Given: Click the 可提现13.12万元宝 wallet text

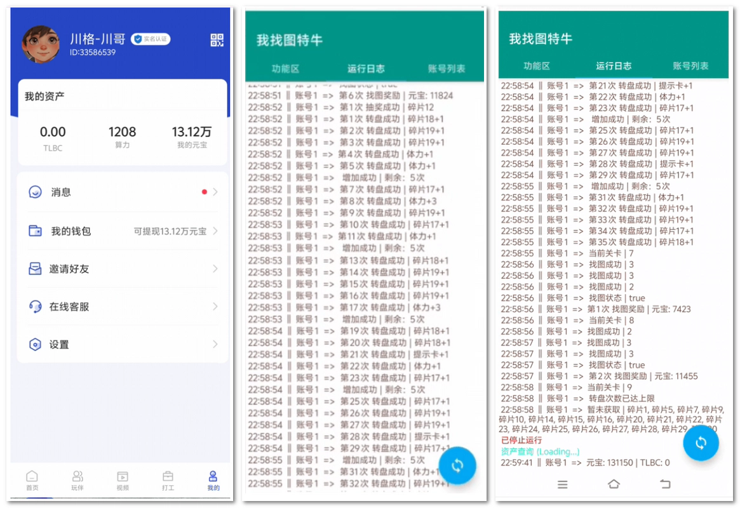Looking at the screenshot, I should [170, 232].
